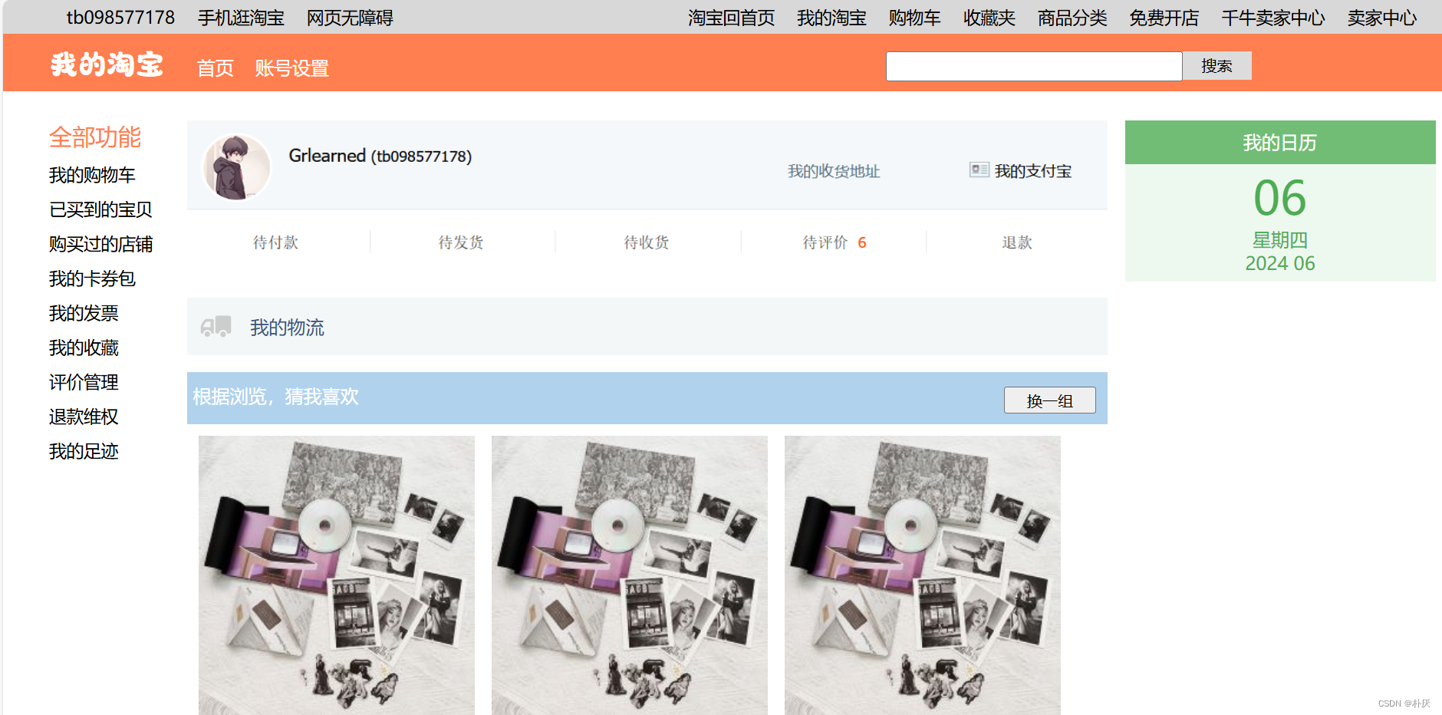Click the calendar date 06
The image size is (1442, 715).
point(1280,198)
